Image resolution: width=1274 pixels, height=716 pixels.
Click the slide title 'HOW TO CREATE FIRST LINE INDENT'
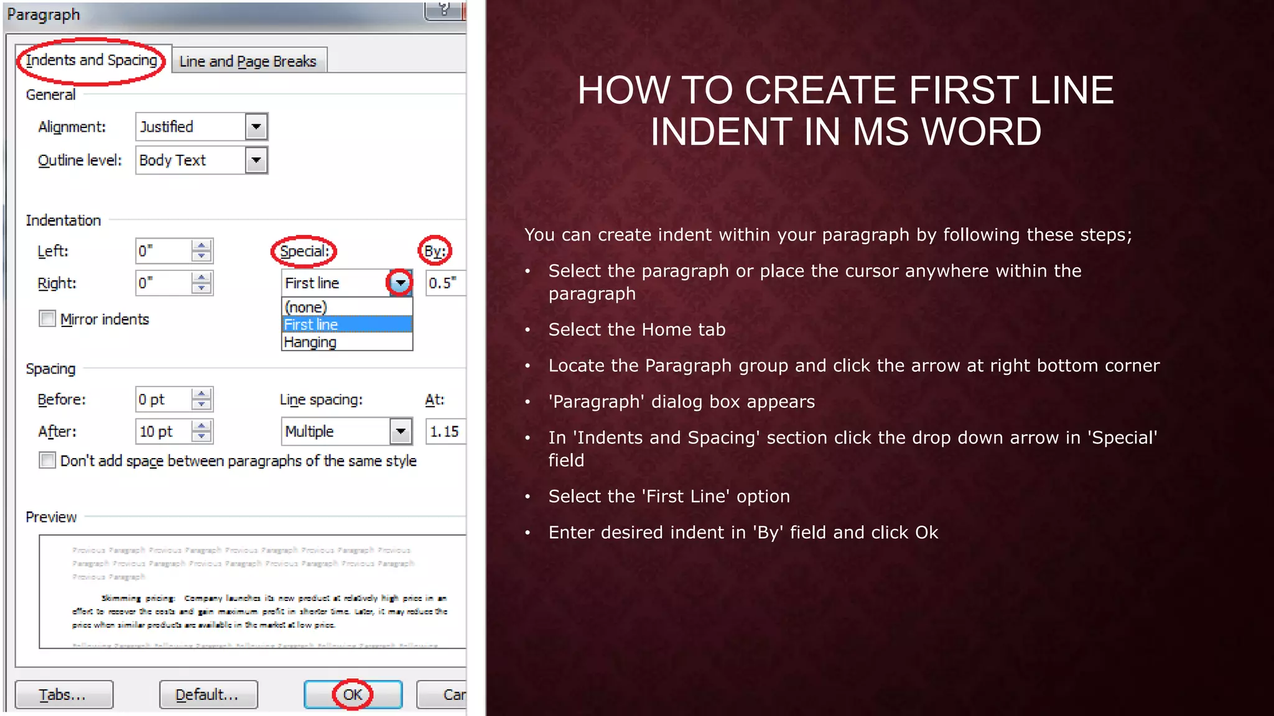tap(845, 111)
